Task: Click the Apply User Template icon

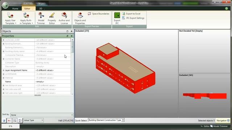Action: click(x=10, y=16)
